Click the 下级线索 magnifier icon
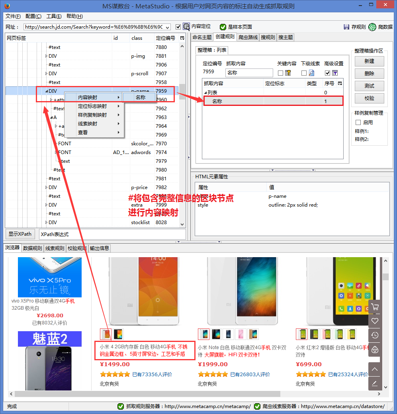Image resolution: width=397 pixels, height=414 pixels. [312, 73]
